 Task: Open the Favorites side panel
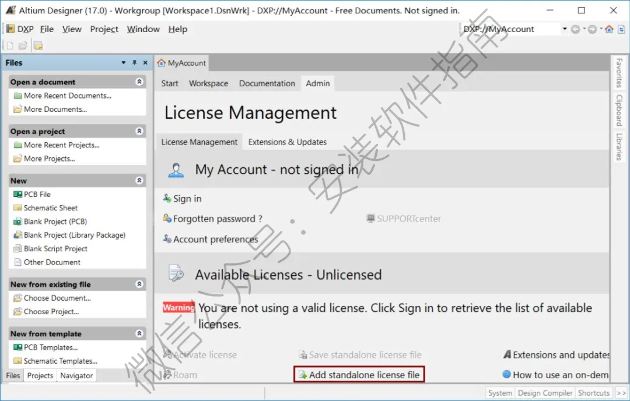pyautogui.click(x=619, y=73)
